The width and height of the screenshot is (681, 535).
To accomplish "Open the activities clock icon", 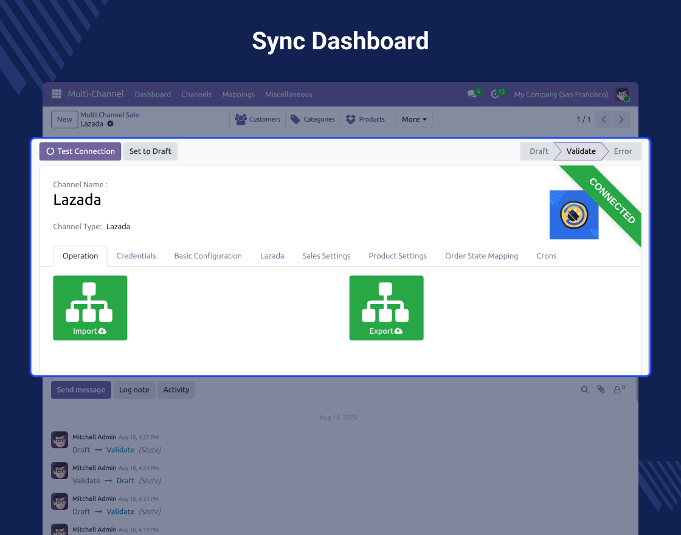I will pos(495,94).
